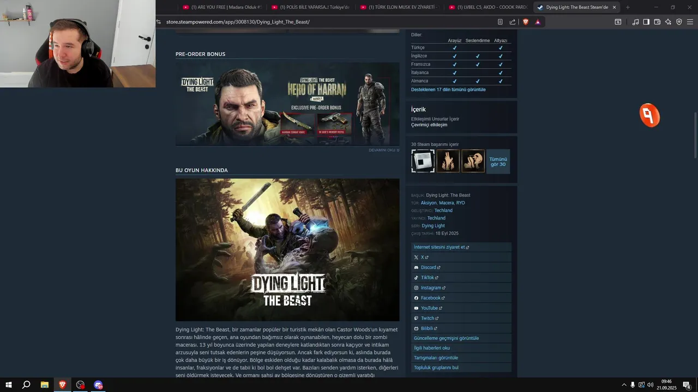This screenshot has width=698, height=392.
Task: Open second achievement thumbnail with hands
Action: [448, 161]
